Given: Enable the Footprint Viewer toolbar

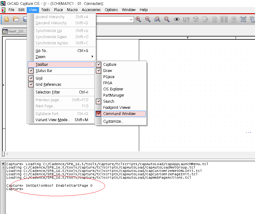Looking at the screenshot, I should [x=120, y=108].
